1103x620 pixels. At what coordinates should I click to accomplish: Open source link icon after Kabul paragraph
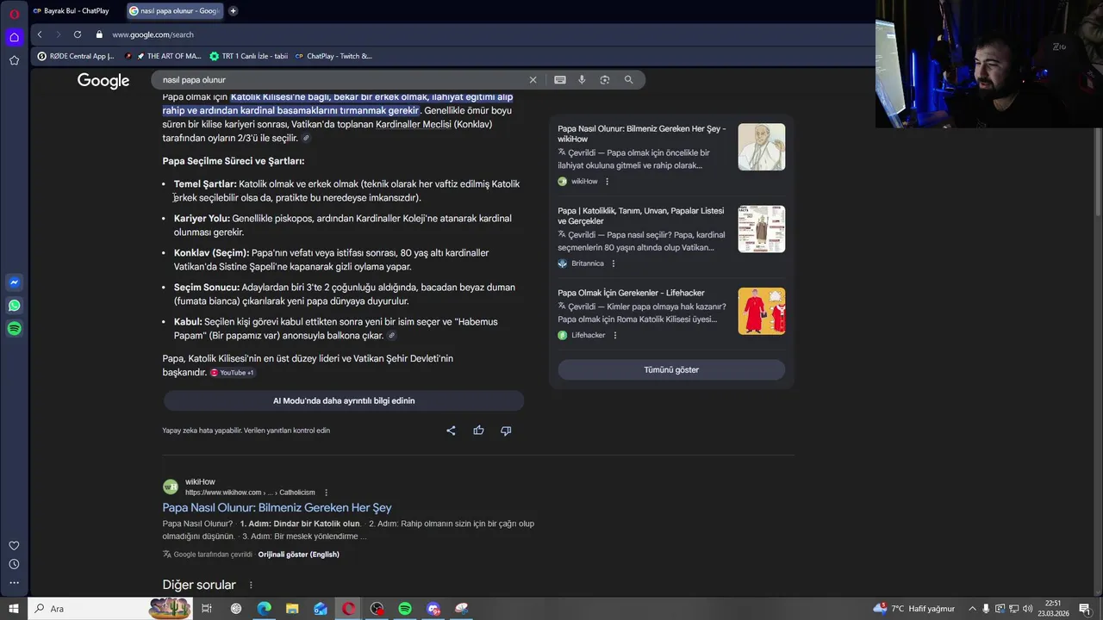pos(392,336)
